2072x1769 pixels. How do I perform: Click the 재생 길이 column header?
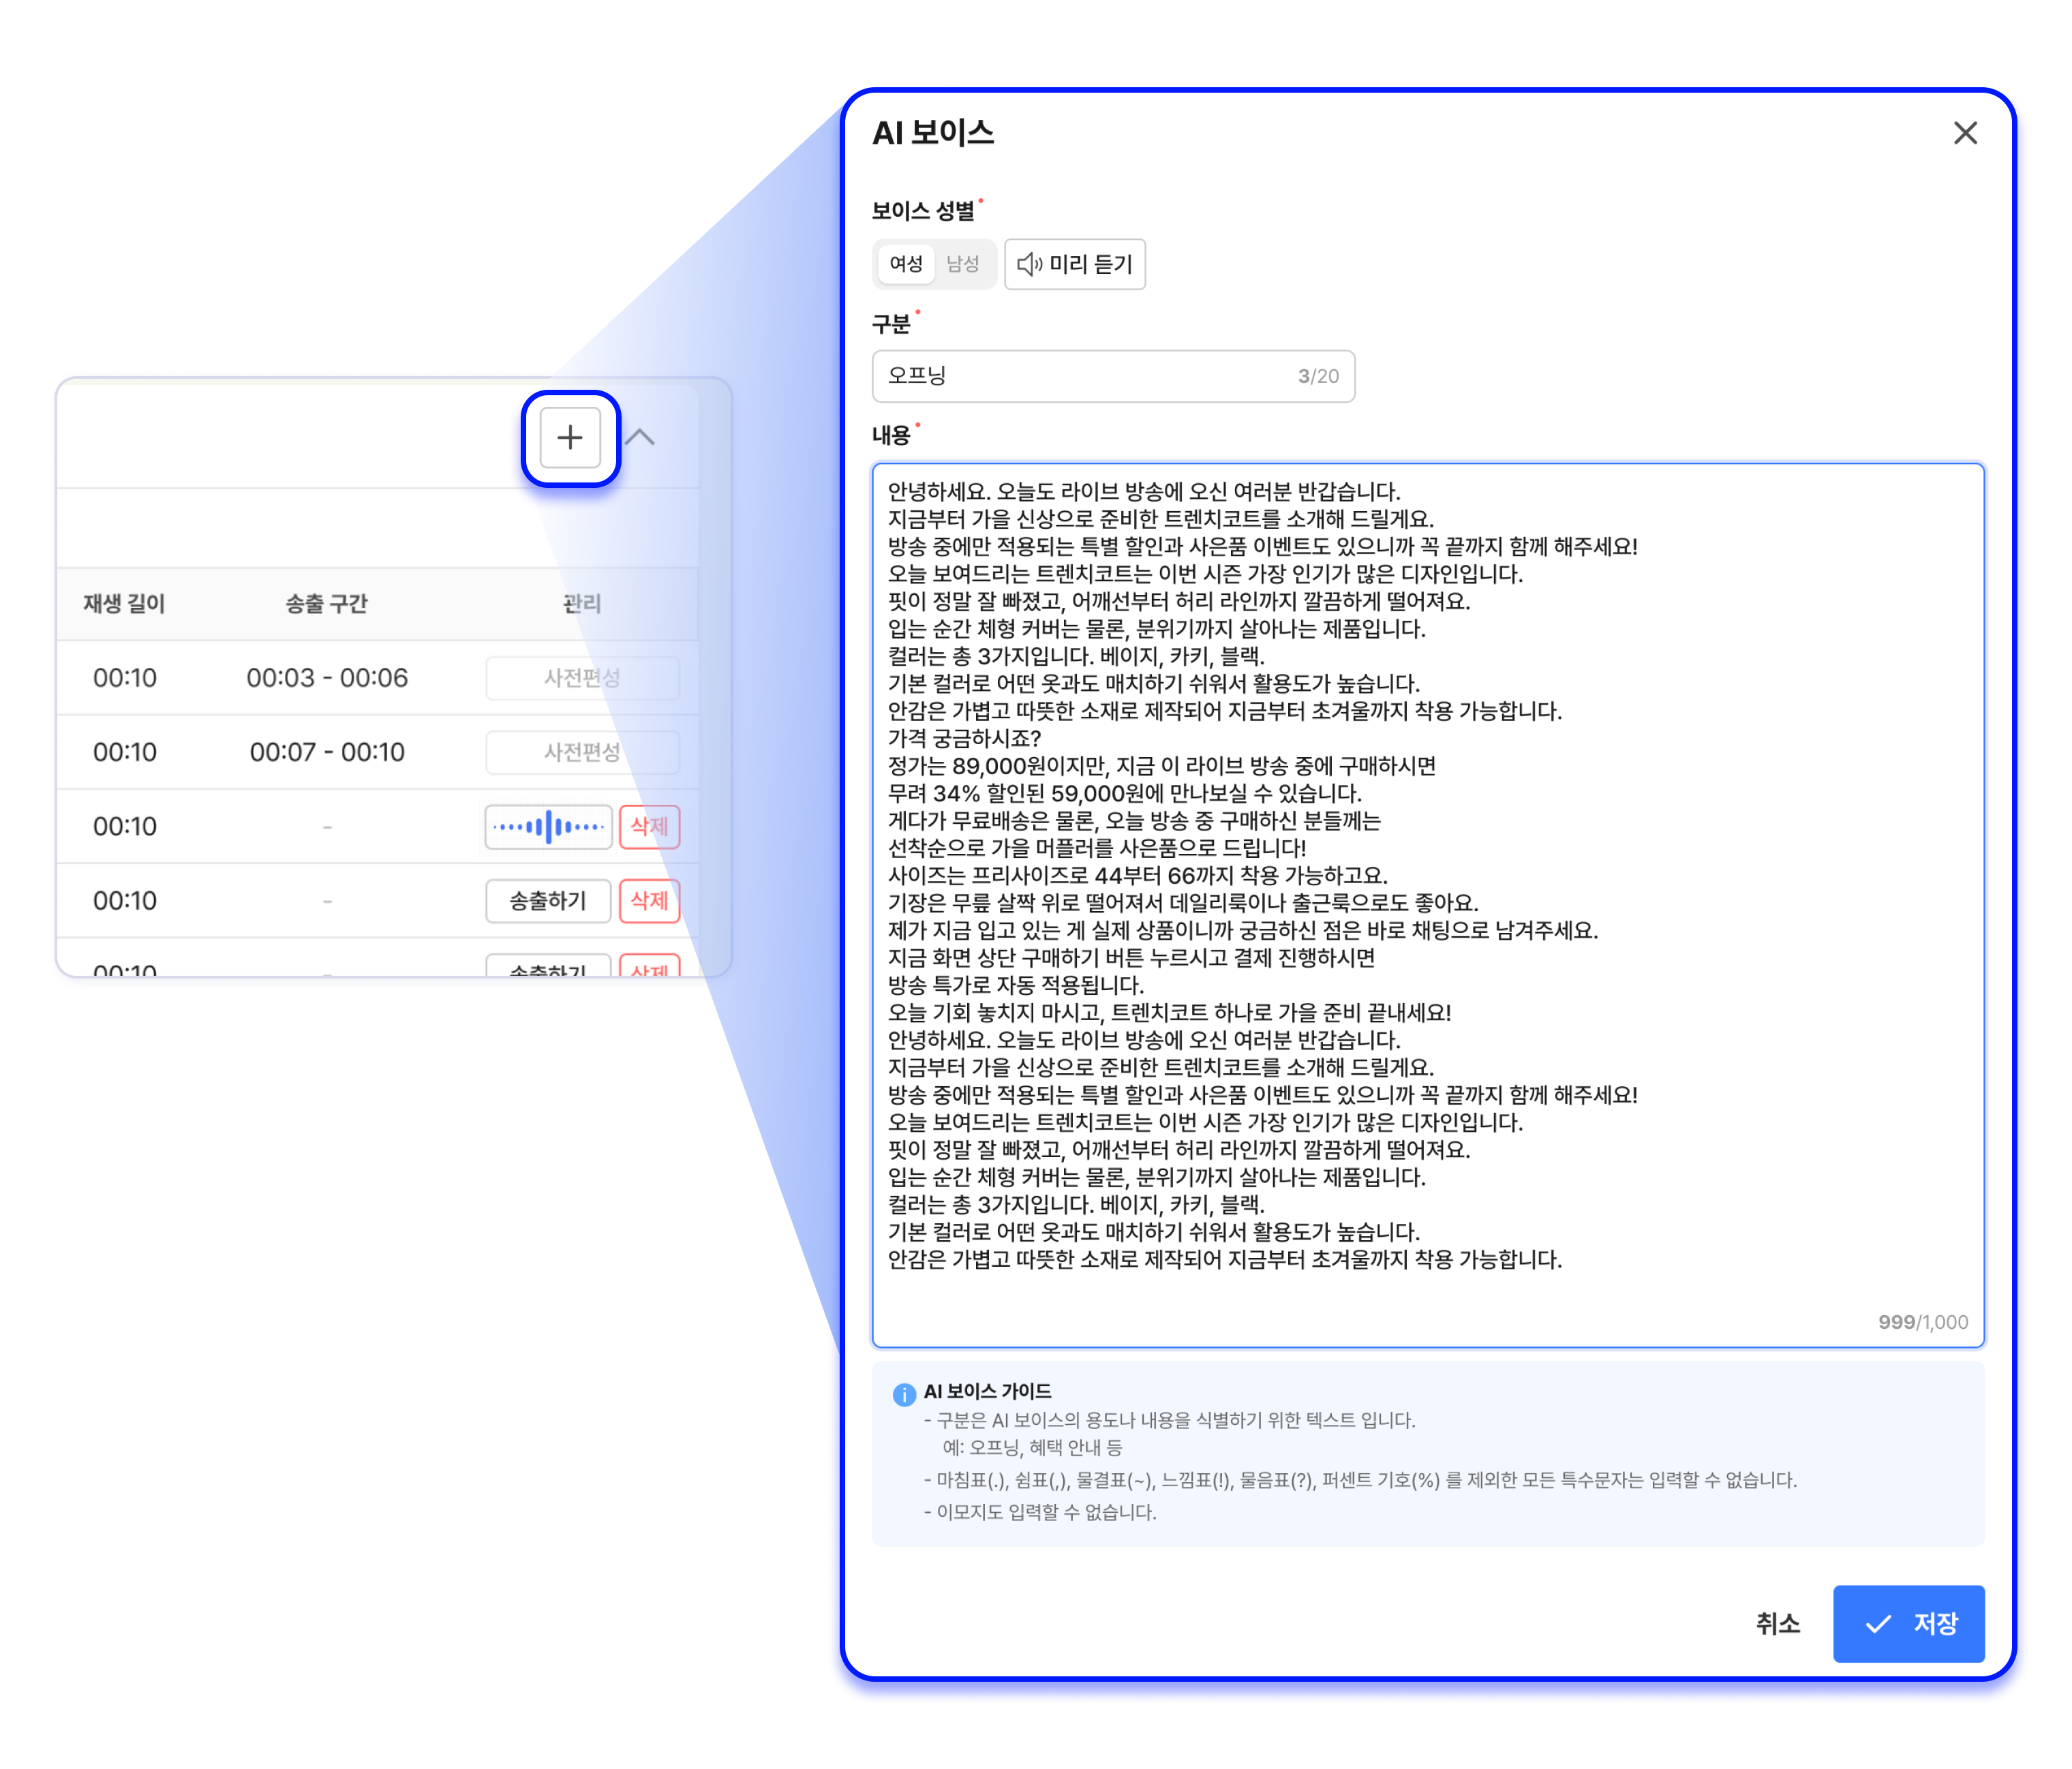point(124,603)
